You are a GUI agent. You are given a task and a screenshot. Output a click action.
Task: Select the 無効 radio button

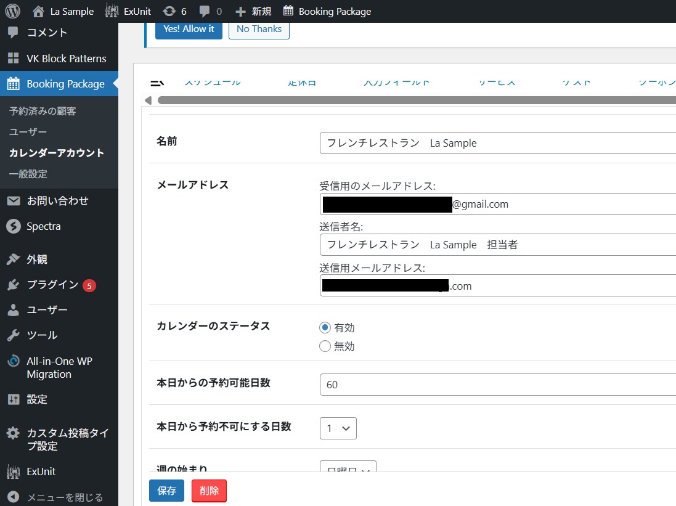(x=325, y=346)
